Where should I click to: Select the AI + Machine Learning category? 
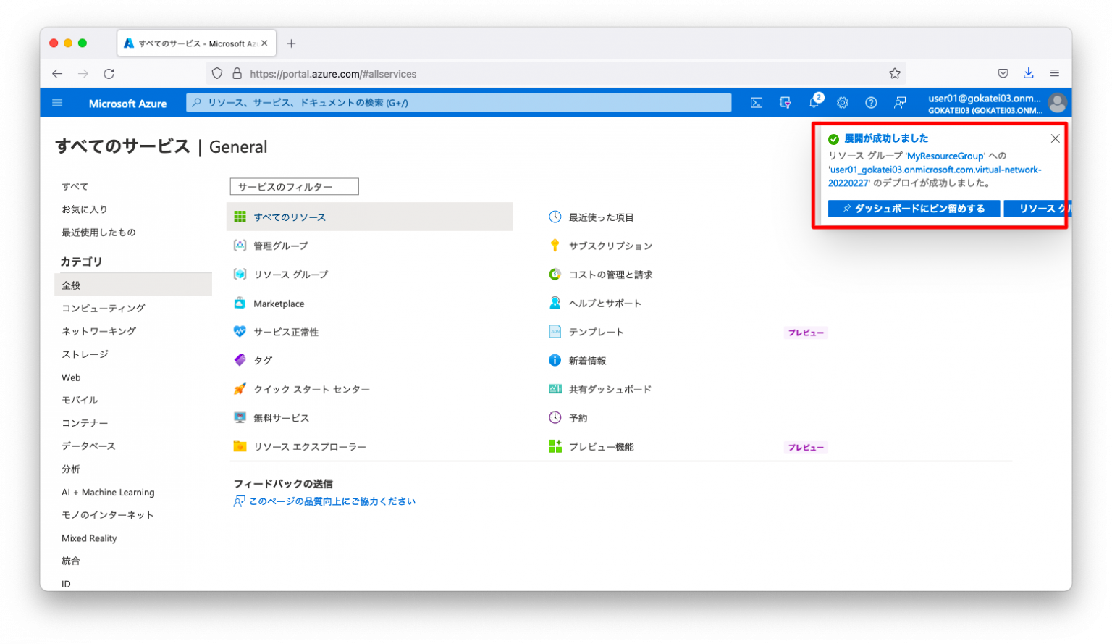(108, 493)
